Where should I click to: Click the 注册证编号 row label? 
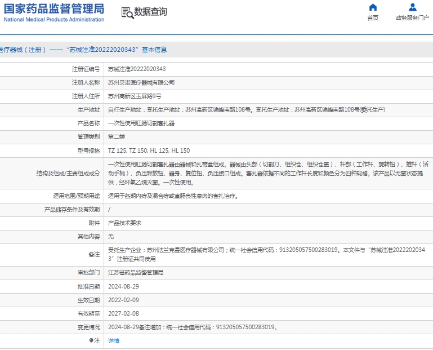coord(86,69)
